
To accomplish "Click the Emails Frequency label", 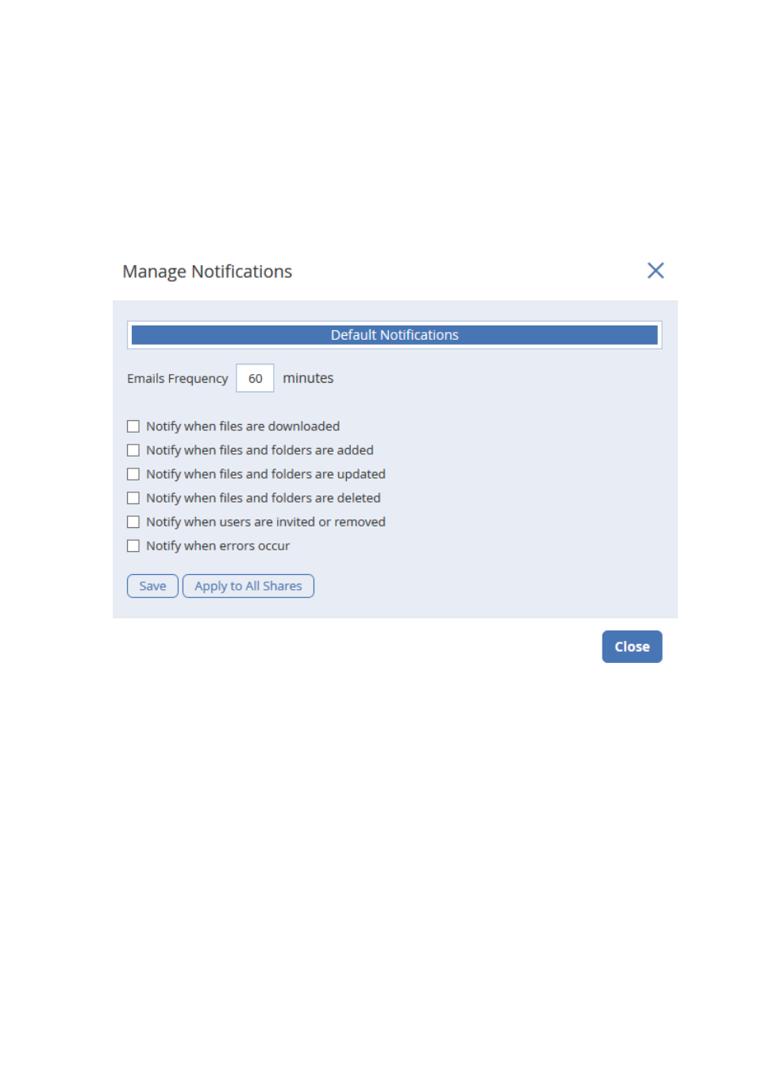I will click(178, 379).
